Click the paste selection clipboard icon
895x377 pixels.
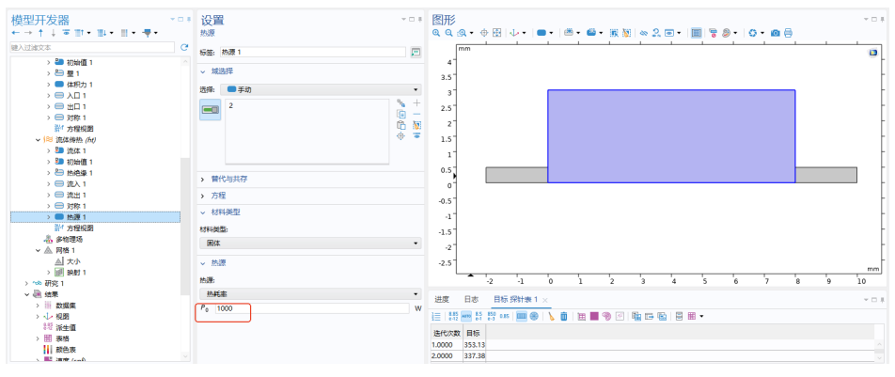pos(400,124)
